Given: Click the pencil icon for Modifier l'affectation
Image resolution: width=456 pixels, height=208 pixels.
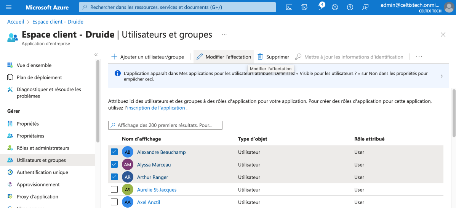Looking at the screenshot, I should pos(200,57).
